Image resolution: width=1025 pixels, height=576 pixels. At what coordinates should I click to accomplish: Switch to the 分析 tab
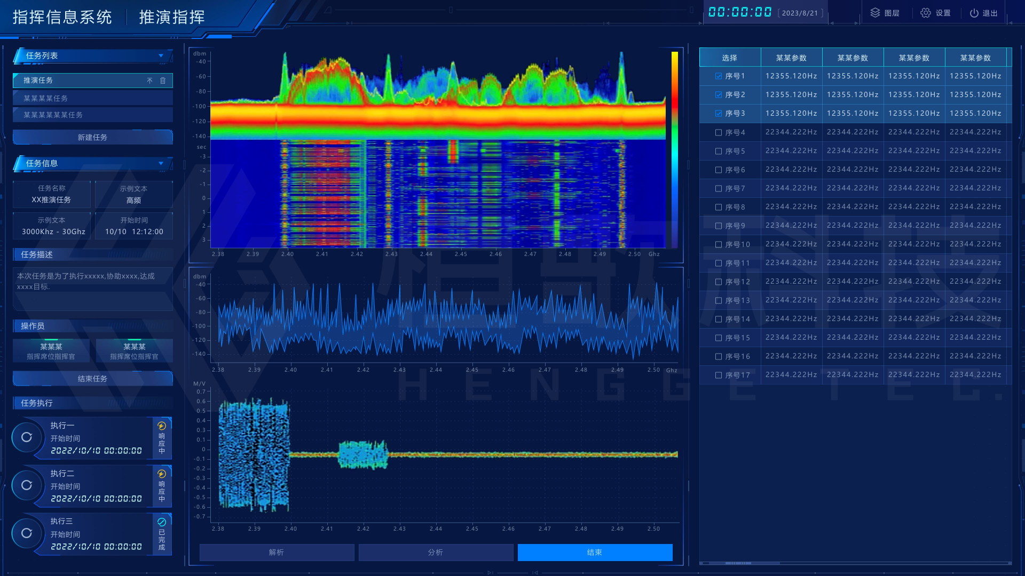tap(436, 553)
